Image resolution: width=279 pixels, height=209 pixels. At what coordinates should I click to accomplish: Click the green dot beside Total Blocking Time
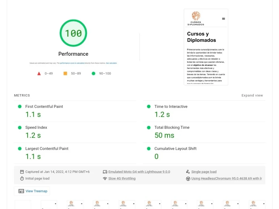click(149, 128)
